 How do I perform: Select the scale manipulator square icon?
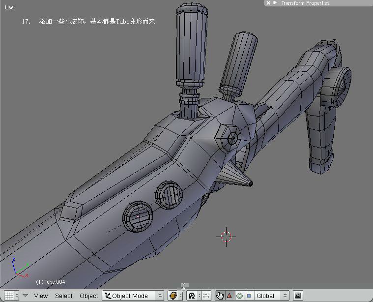[249, 296]
